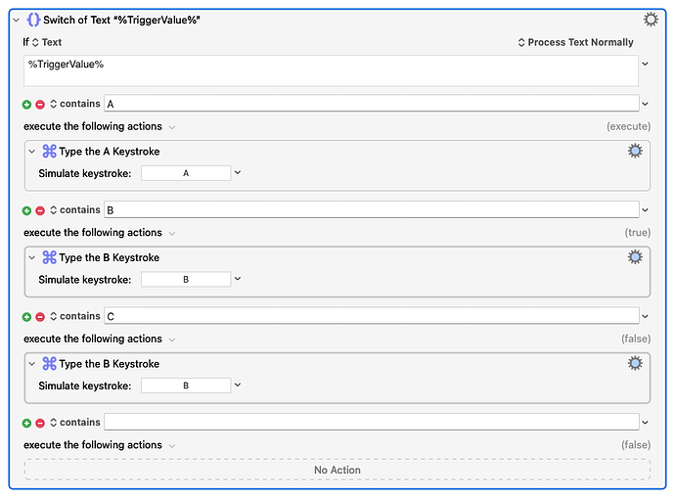
Task: Open the gear menu of Type the A Keystroke
Action: tap(635, 151)
